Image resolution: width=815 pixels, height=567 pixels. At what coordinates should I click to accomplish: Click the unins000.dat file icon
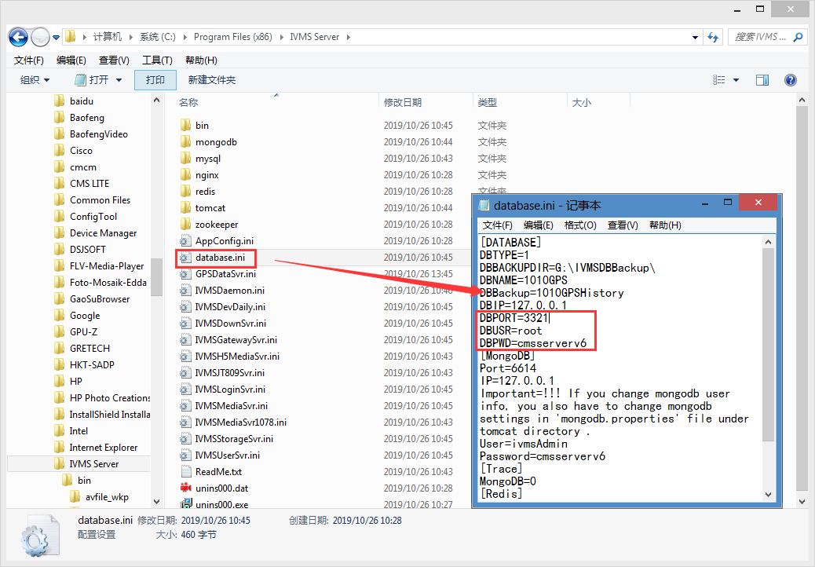pos(185,488)
